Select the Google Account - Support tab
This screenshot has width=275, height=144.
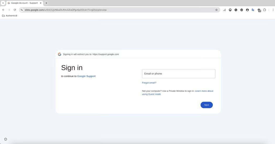point(25,3)
